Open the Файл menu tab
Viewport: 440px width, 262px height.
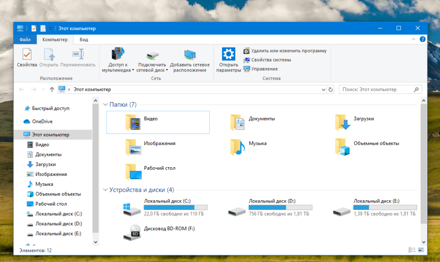tap(25, 39)
